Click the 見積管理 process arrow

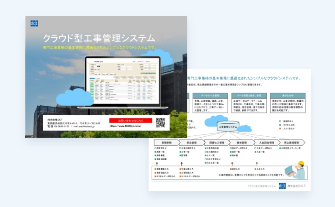tap(164, 142)
